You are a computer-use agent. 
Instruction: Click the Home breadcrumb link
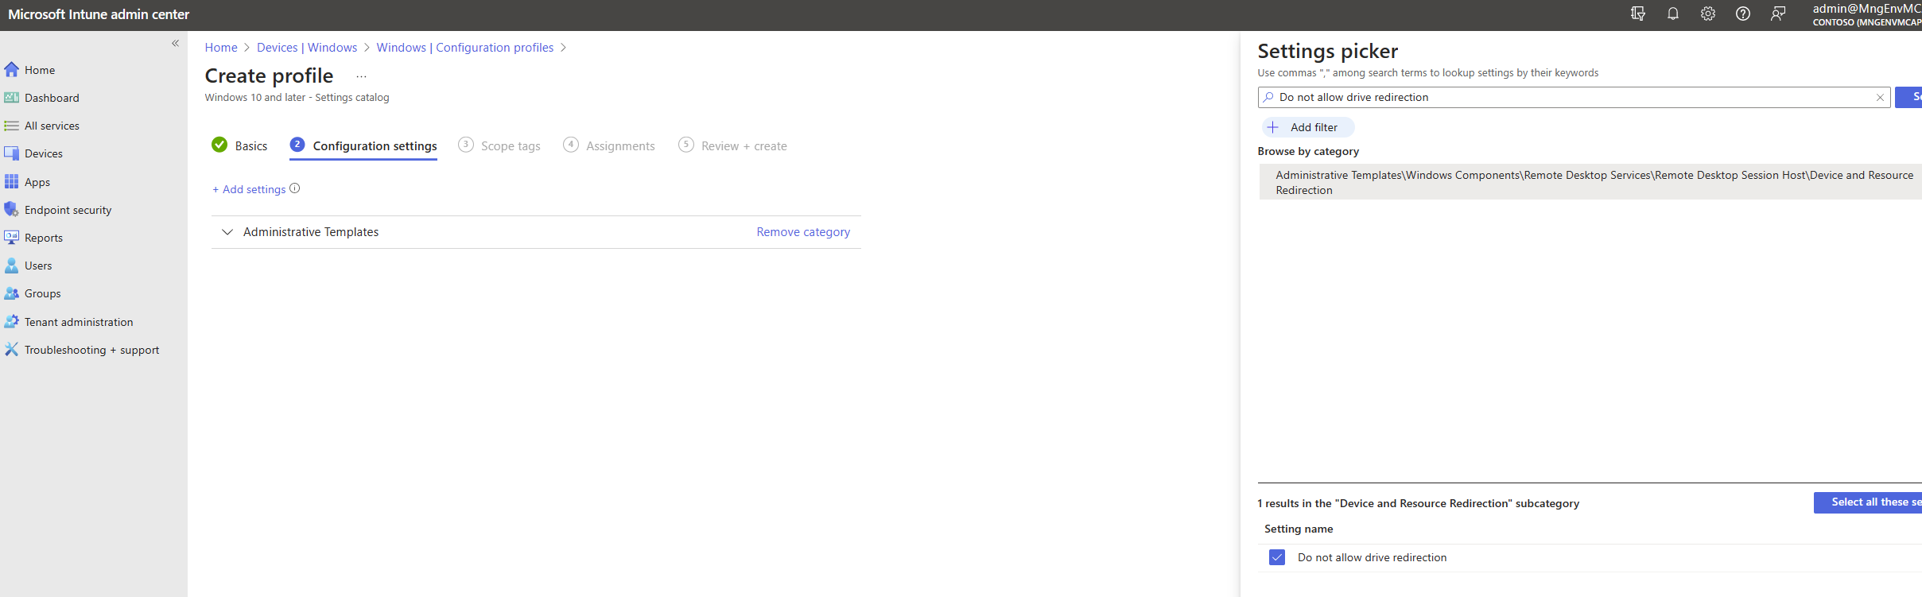(x=221, y=48)
